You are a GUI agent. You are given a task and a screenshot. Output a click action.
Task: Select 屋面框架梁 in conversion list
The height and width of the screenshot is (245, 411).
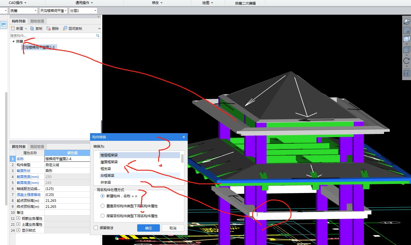click(139, 162)
